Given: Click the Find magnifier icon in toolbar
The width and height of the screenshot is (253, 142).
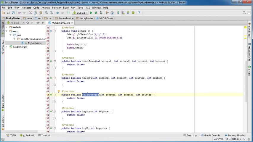Looking at the screenshot, I should tap(47, 13).
